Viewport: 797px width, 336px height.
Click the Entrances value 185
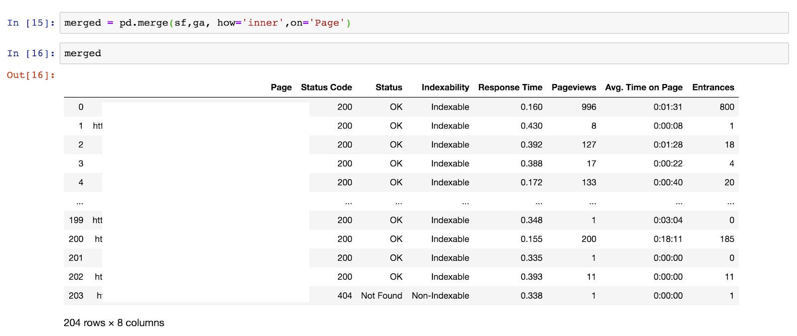[727, 239]
